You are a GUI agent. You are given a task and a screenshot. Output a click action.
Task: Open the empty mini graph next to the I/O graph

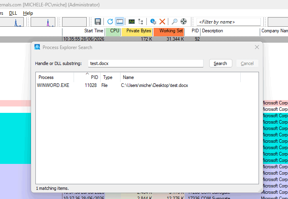tap(74, 22)
